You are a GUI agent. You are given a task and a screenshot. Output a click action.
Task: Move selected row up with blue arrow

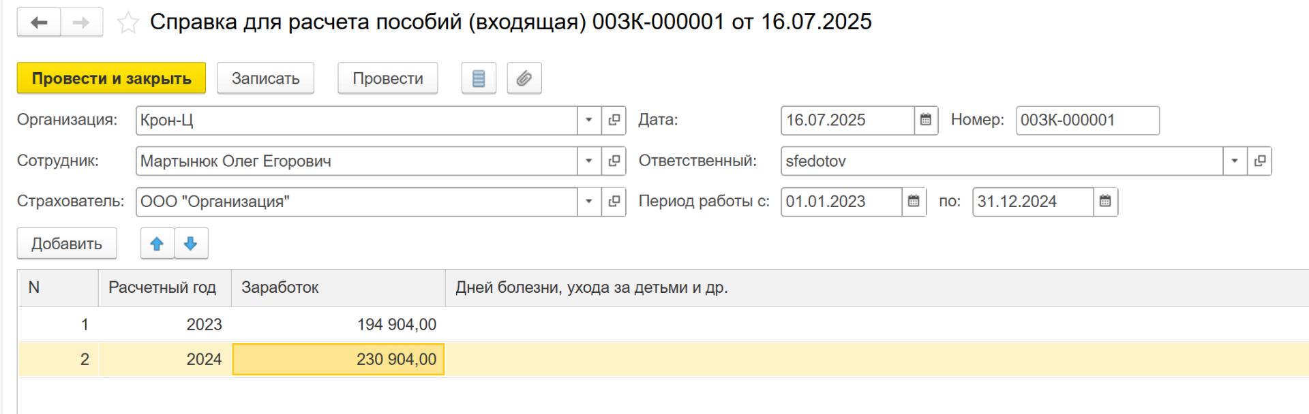[x=157, y=244]
